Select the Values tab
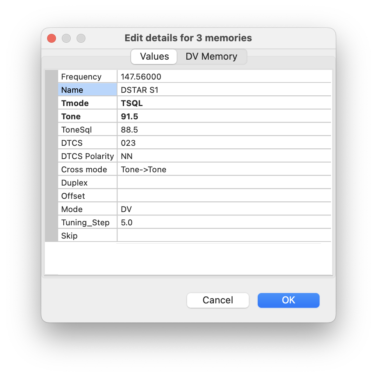Image resolution: width=377 pixels, height=377 pixels. (x=154, y=56)
